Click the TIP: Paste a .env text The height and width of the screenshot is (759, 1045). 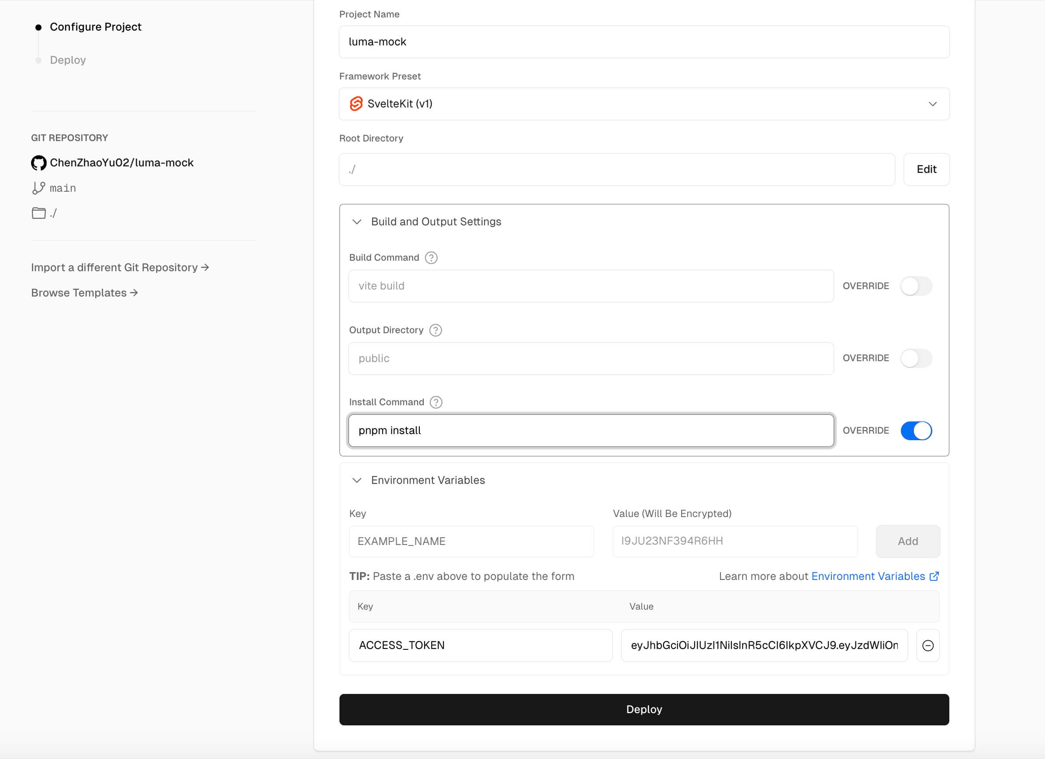pos(462,576)
